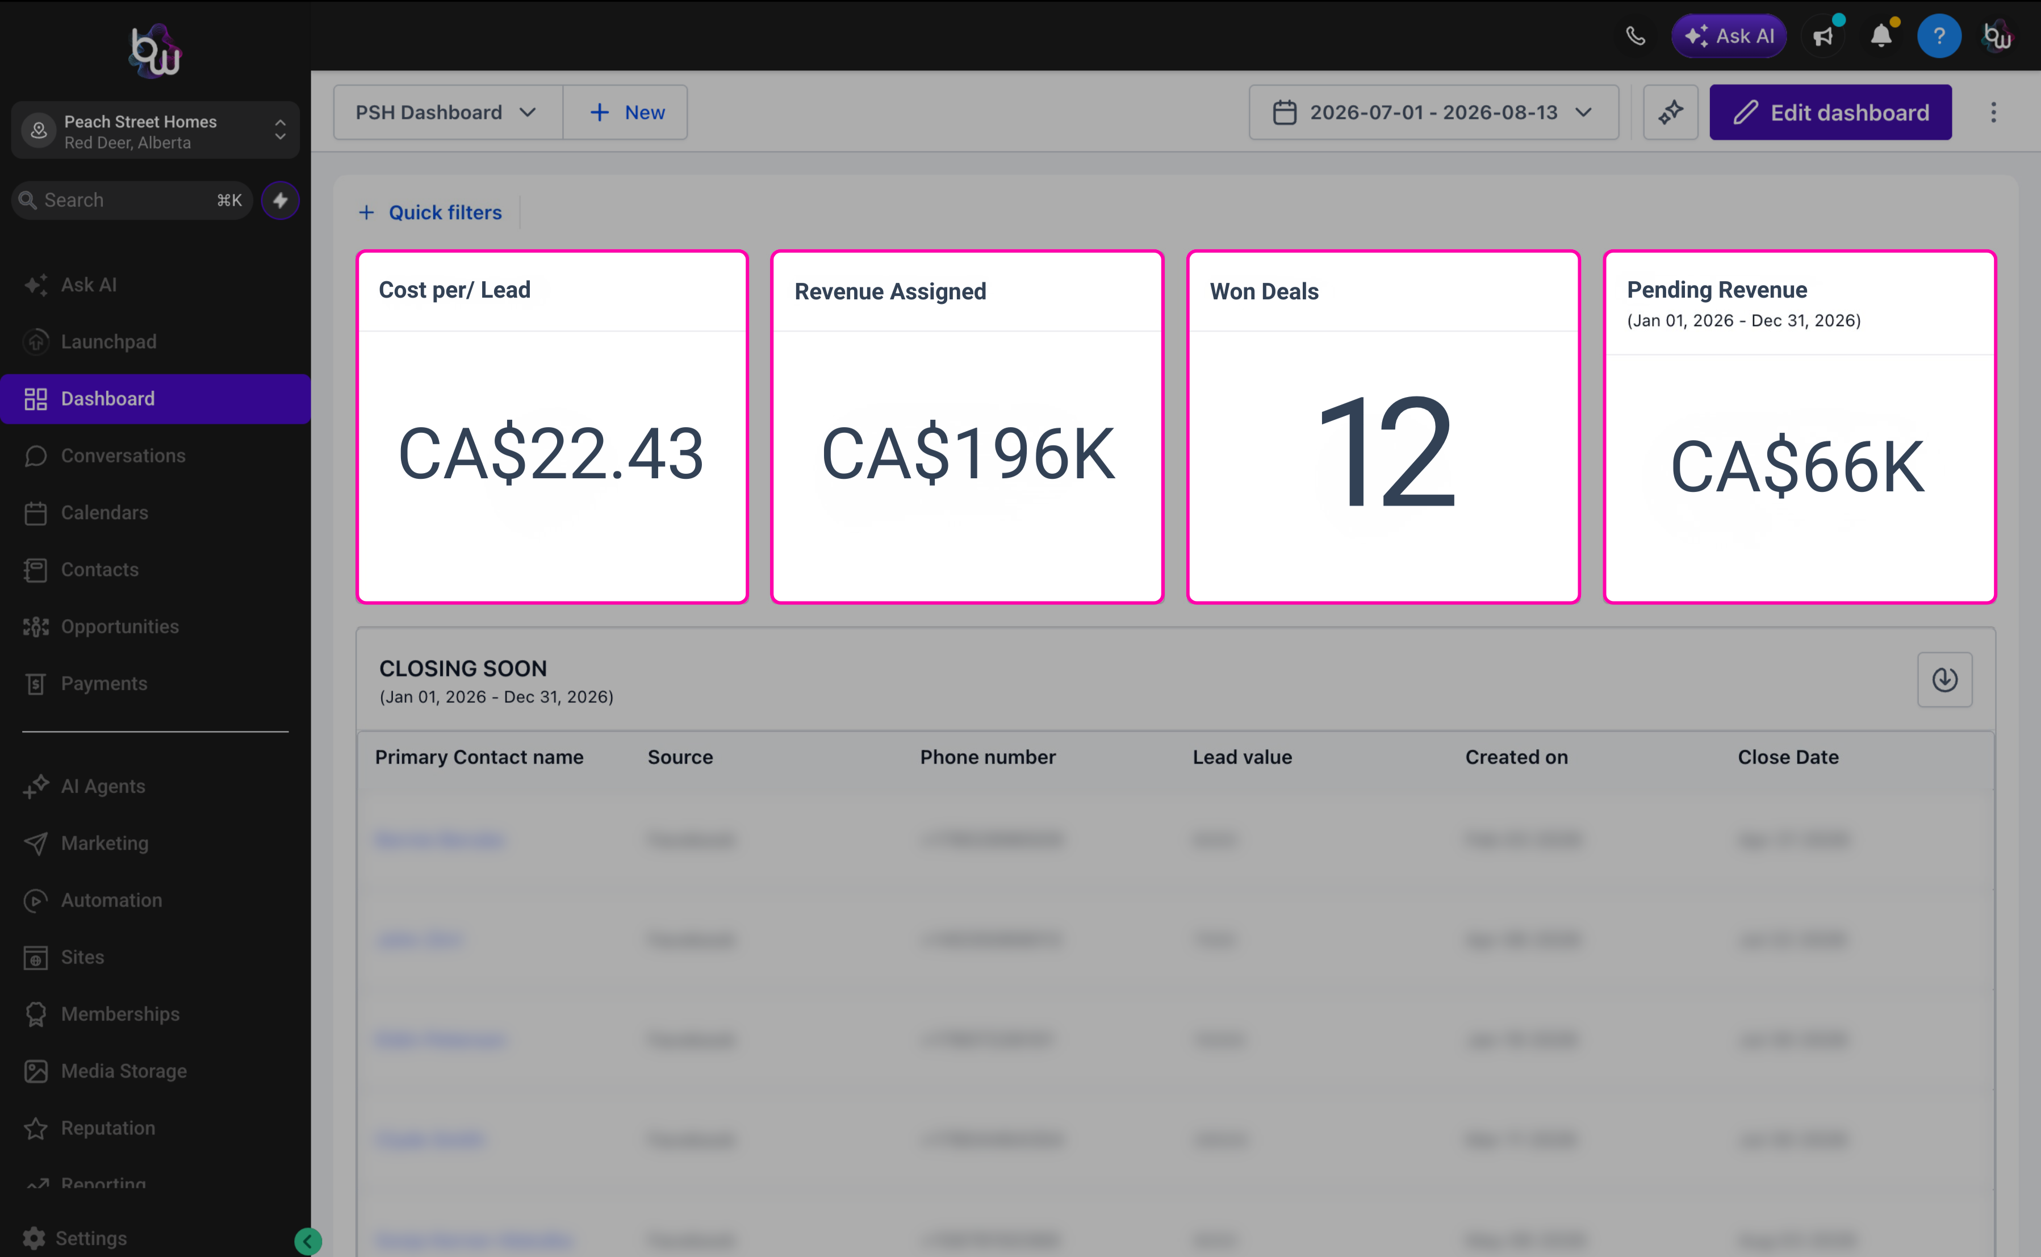Open Media Storage in the sidebar
The width and height of the screenshot is (2041, 1257).
[156, 1071]
